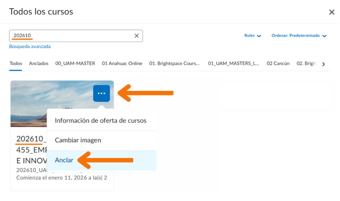The height and width of the screenshot is (201, 340).
Task: Select the 02 Cancún tab
Action: tap(278, 64)
